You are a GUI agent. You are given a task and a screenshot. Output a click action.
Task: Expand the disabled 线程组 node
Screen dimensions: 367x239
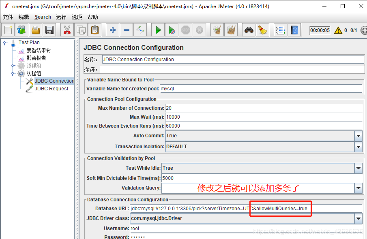tap(13, 66)
